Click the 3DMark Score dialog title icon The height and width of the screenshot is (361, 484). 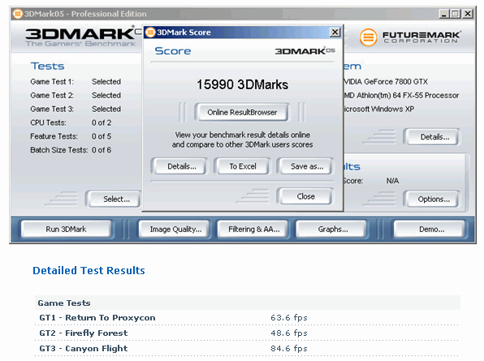click(x=150, y=32)
